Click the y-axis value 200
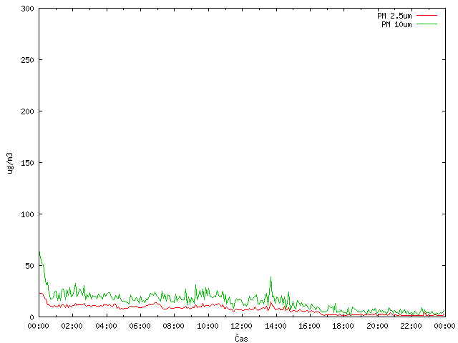 (27, 111)
